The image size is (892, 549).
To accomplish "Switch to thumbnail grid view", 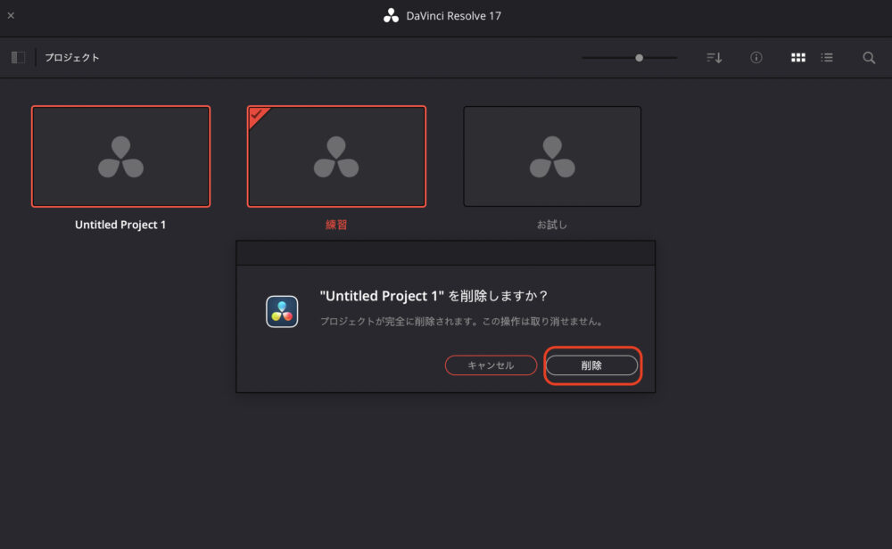I will tap(798, 58).
